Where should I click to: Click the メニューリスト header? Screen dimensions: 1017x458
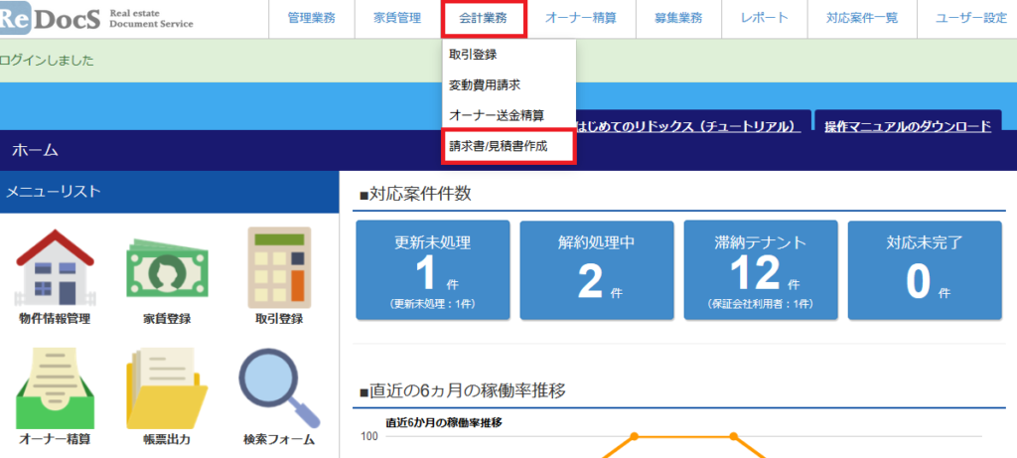[169, 192]
